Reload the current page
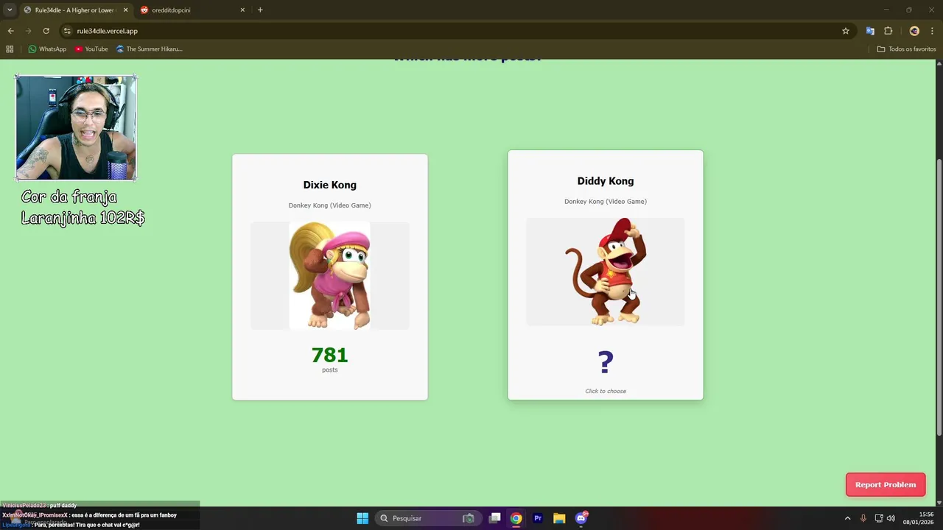 coord(46,31)
